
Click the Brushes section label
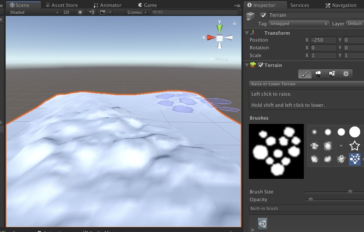259,118
